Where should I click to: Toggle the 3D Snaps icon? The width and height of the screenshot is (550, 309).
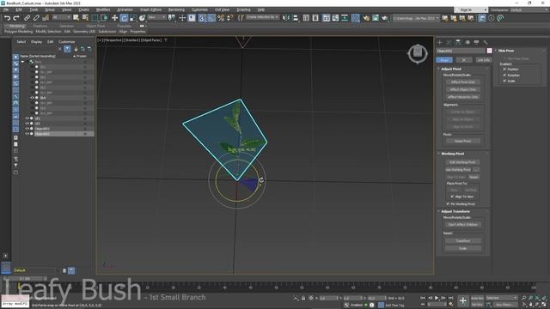pos(202,18)
